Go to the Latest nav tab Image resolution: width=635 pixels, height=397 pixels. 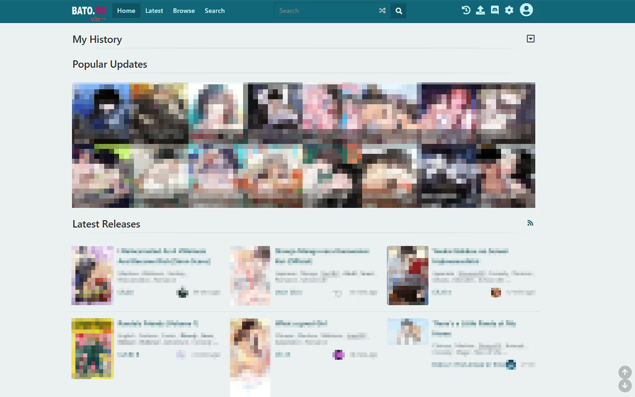[x=154, y=10]
